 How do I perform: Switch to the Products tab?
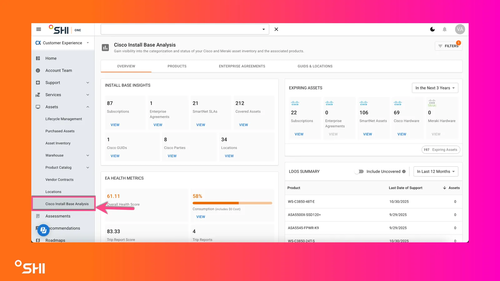tap(177, 66)
